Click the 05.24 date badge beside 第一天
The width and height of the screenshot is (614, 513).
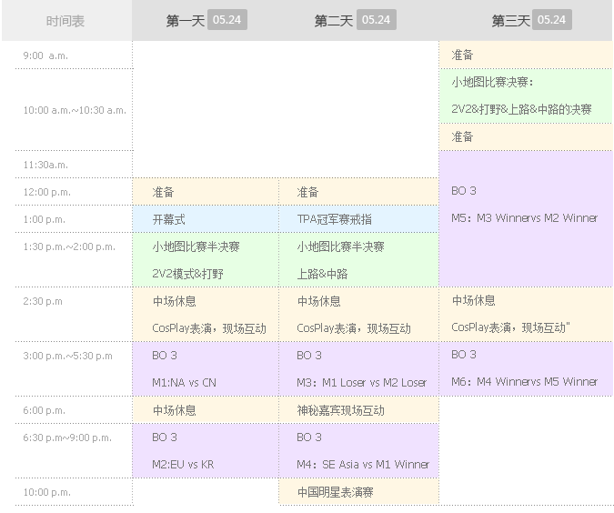227,20
